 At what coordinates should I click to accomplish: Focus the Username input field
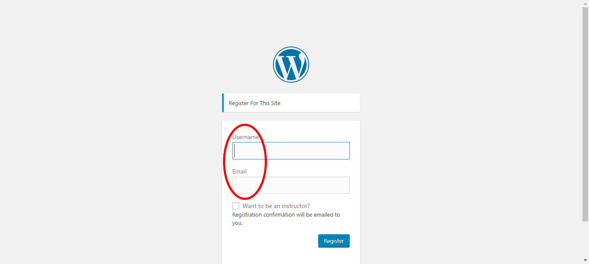[291, 151]
